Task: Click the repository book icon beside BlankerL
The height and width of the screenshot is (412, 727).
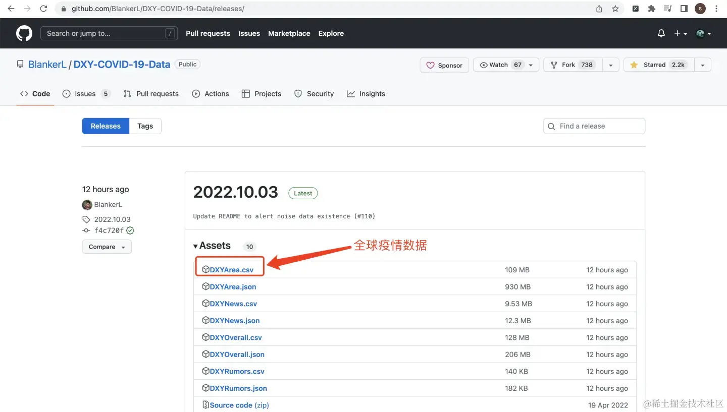Action: coord(20,64)
